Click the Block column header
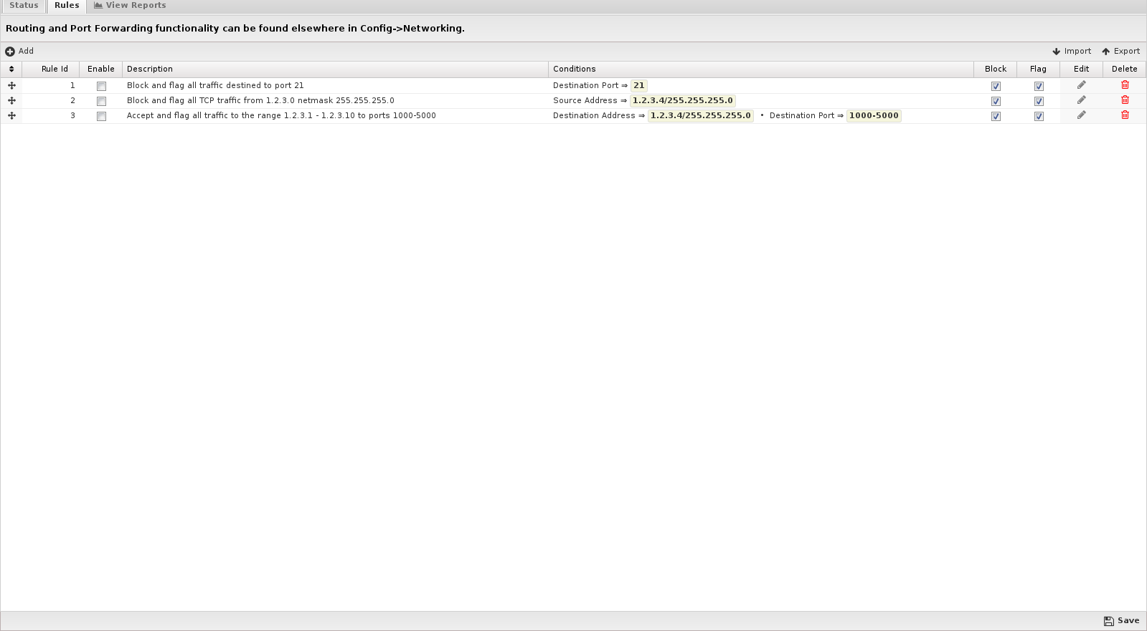 tap(996, 69)
